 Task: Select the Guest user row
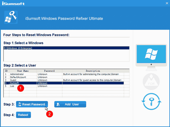pyautogui.click(x=64, y=80)
